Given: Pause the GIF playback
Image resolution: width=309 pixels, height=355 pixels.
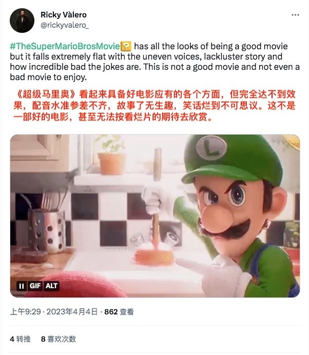Looking at the screenshot, I should tap(22, 286).
